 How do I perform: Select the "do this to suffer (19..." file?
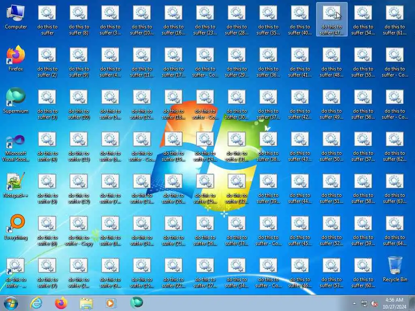pos(173,147)
